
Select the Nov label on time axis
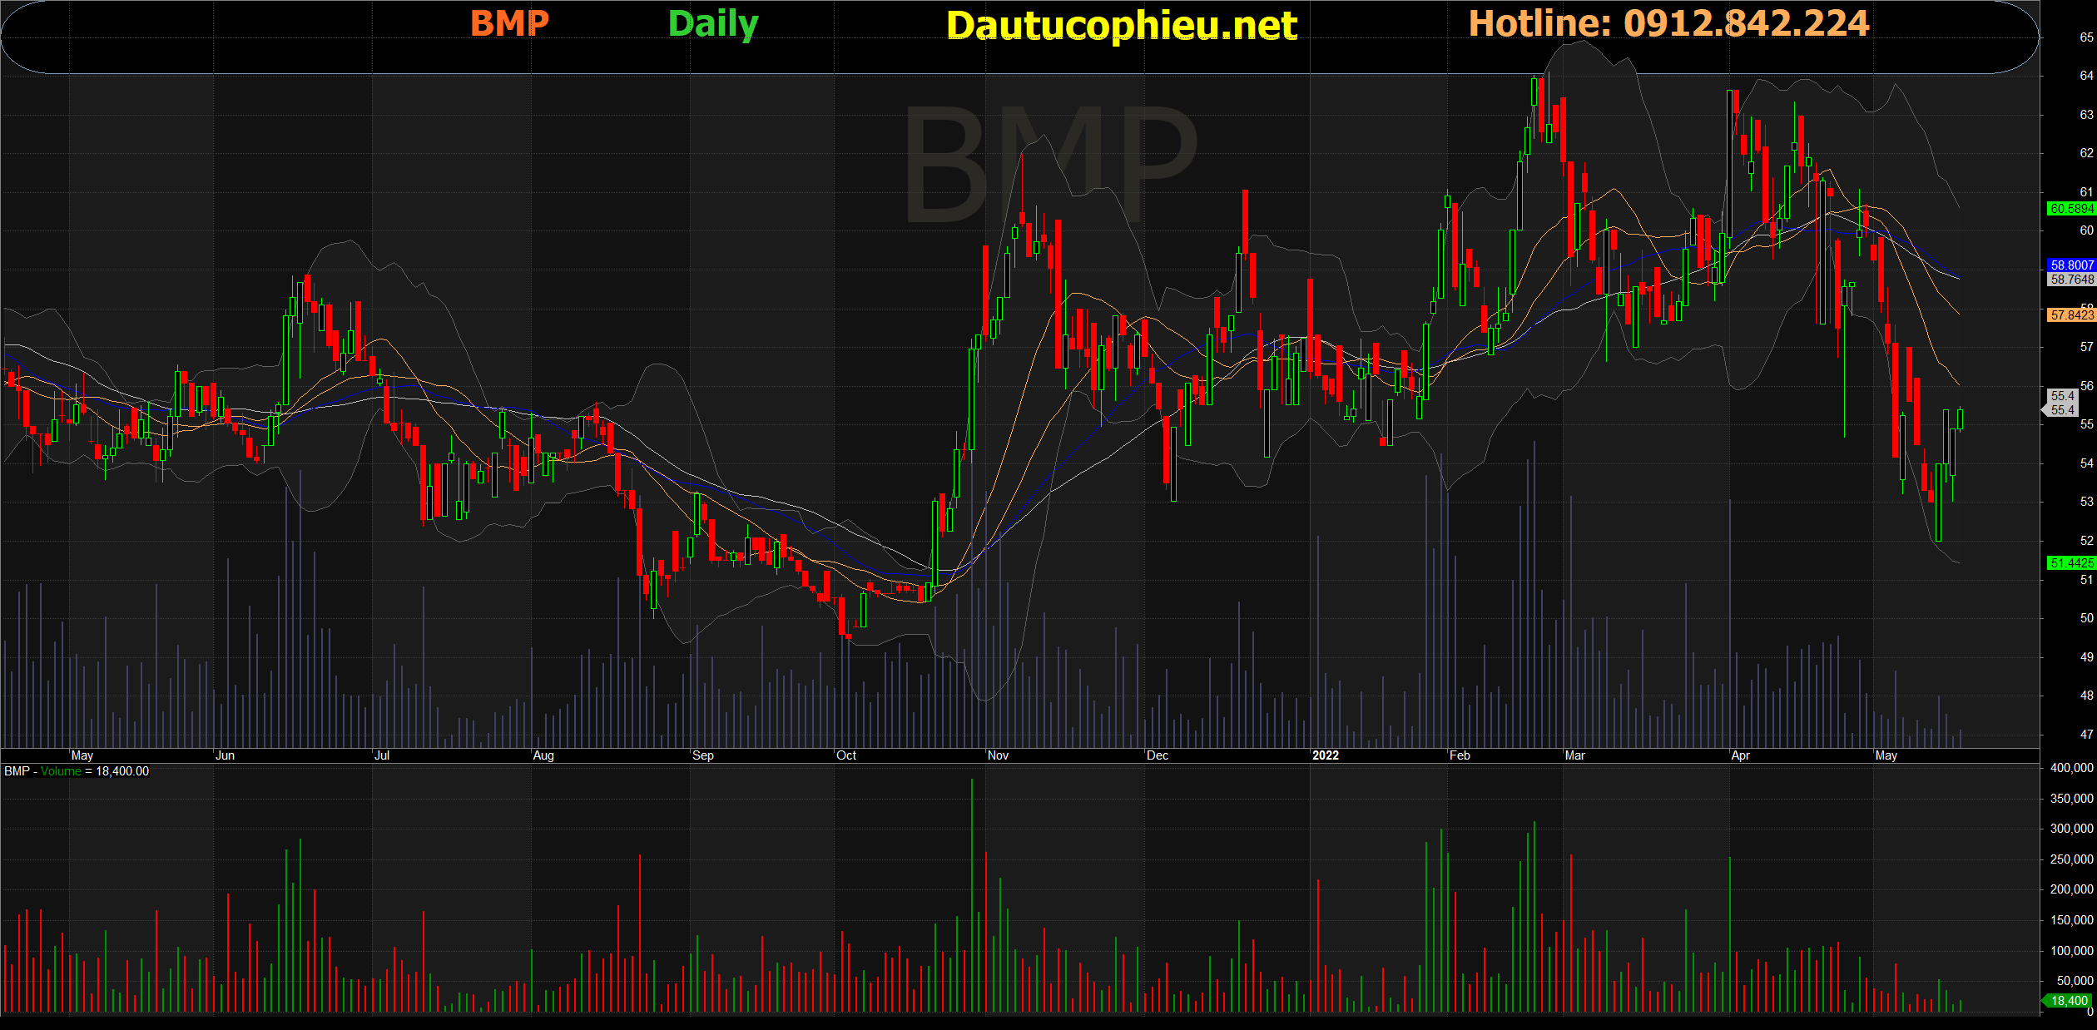tap(998, 755)
